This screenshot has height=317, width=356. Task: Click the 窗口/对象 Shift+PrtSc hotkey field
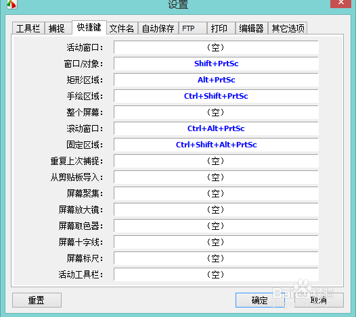pos(216,64)
